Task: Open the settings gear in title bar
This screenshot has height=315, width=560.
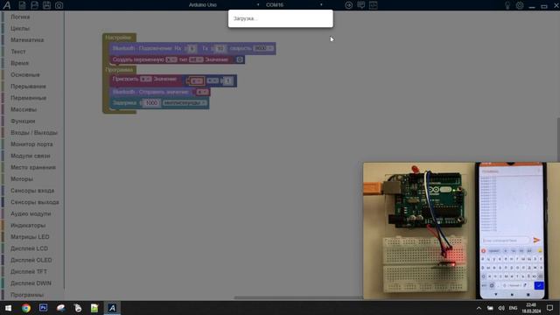Action: coord(520,5)
